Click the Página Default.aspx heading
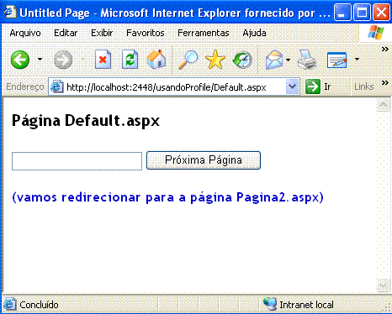392x314 pixels. click(x=86, y=121)
